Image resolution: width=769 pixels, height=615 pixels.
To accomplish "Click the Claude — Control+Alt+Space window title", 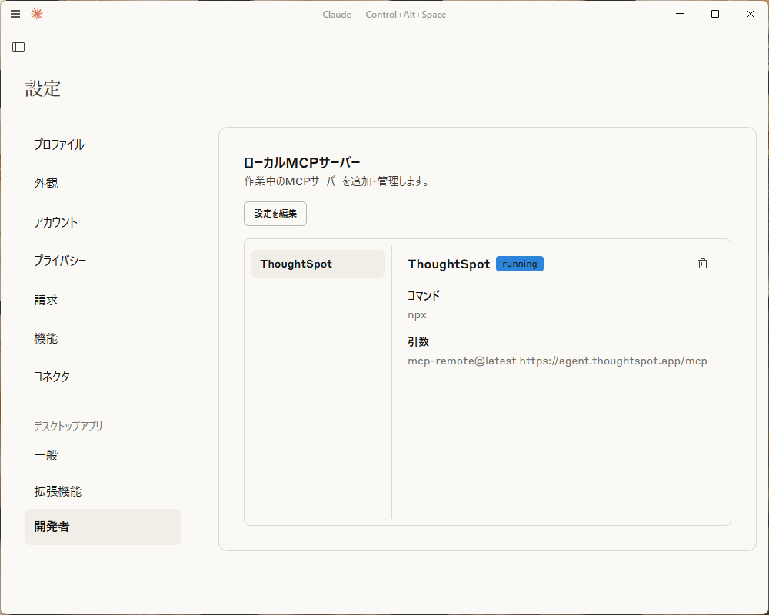I will point(384,15).
